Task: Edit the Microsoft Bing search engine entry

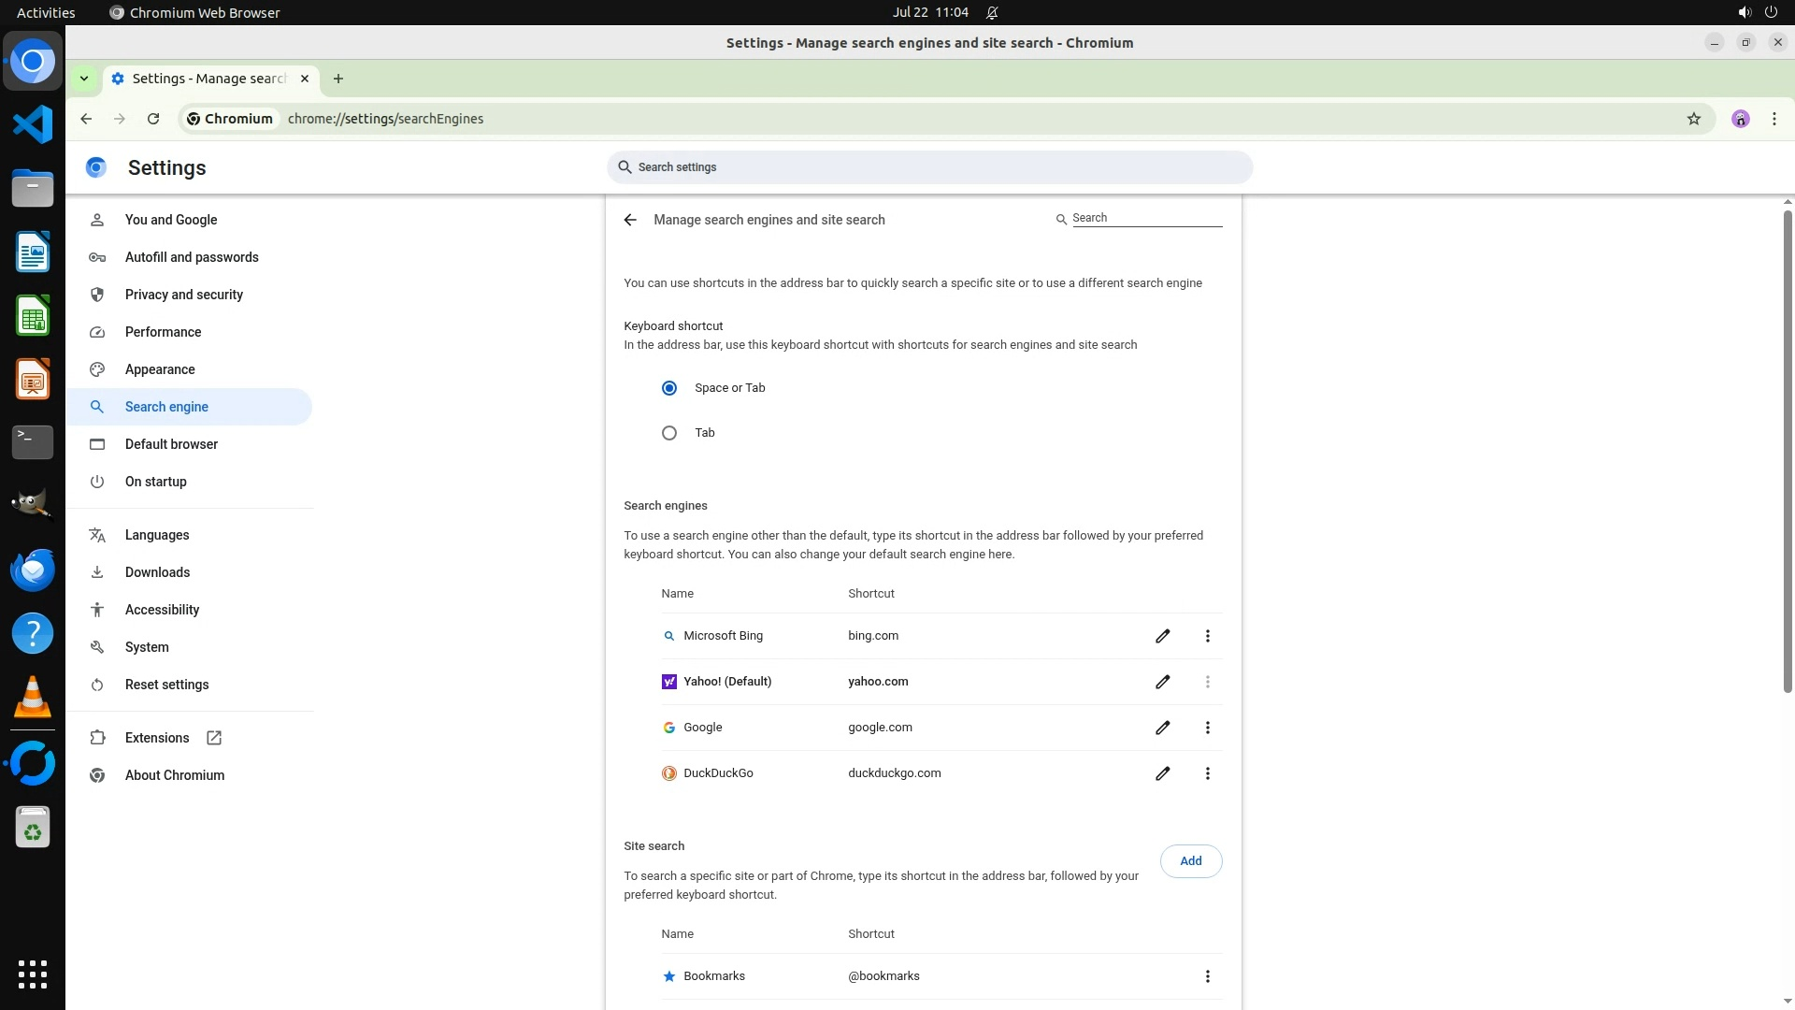Action: click(1162, 636)
